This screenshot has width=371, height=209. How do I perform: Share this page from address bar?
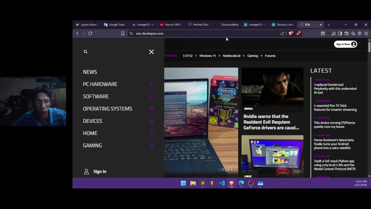pyautogui.click(x=282, y=33)
